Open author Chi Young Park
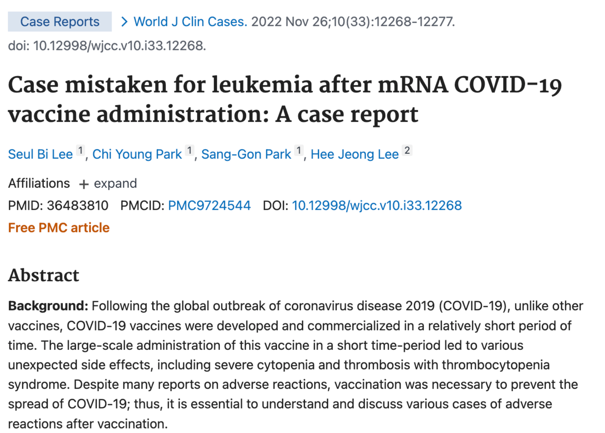This screenshot has height=433, width=605. tap(137, 154)
